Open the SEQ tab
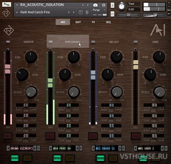Viewport: 171px width, 164px height. [108, 22]
